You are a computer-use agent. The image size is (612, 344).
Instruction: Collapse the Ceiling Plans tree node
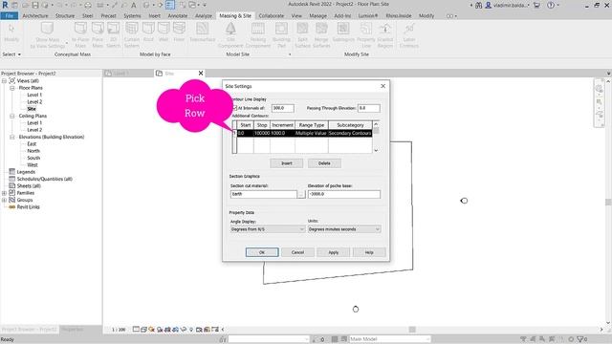[12, 116]
